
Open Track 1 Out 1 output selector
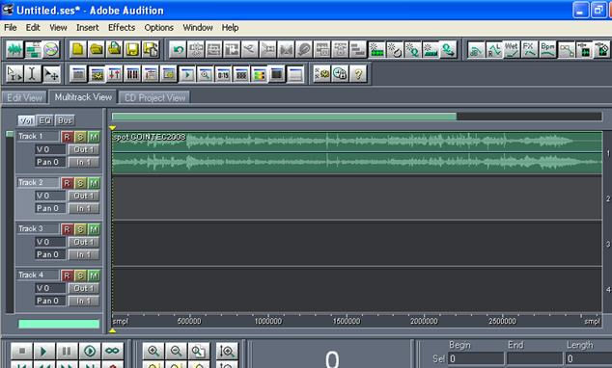coord(84,149)
